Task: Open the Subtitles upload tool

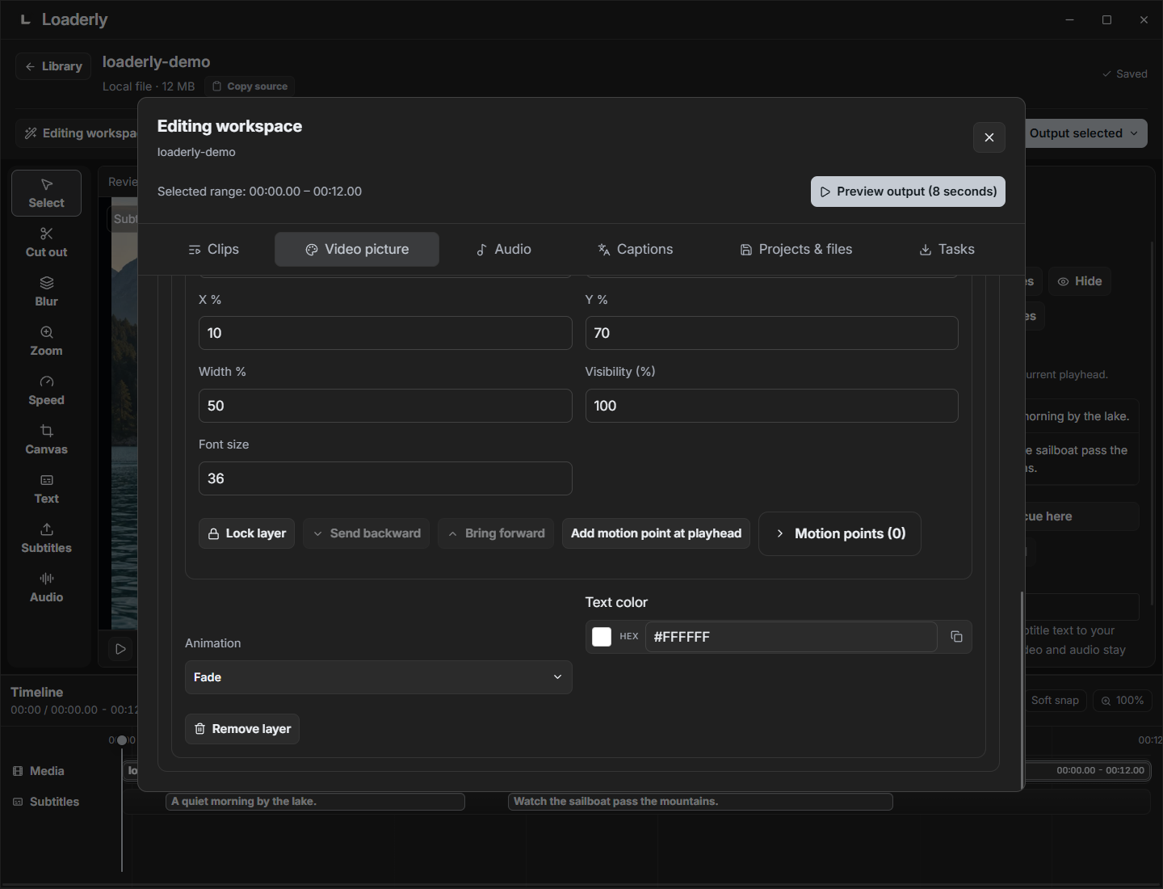Action: click(46, 538)
